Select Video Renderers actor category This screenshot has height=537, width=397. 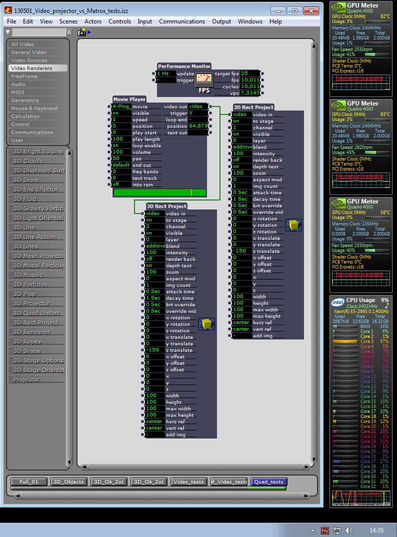coord(37,68)
